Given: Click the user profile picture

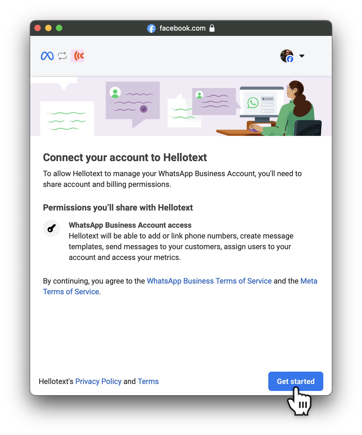Looking at the screenshot, I should tap(287, 56).
